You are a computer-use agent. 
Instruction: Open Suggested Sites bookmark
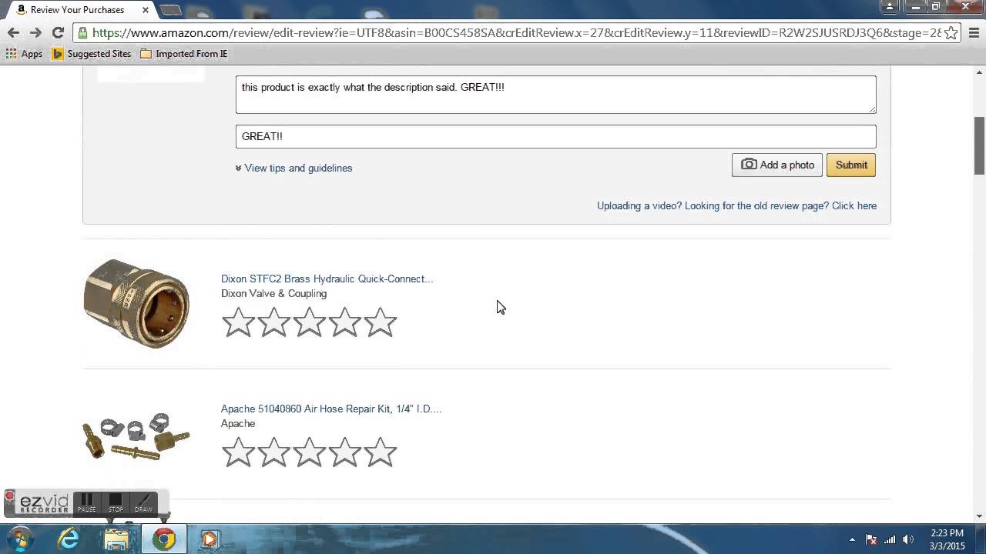(92, 54)
